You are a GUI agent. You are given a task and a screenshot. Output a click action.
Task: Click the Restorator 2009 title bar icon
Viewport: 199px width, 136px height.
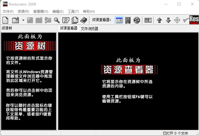(5, 4)
